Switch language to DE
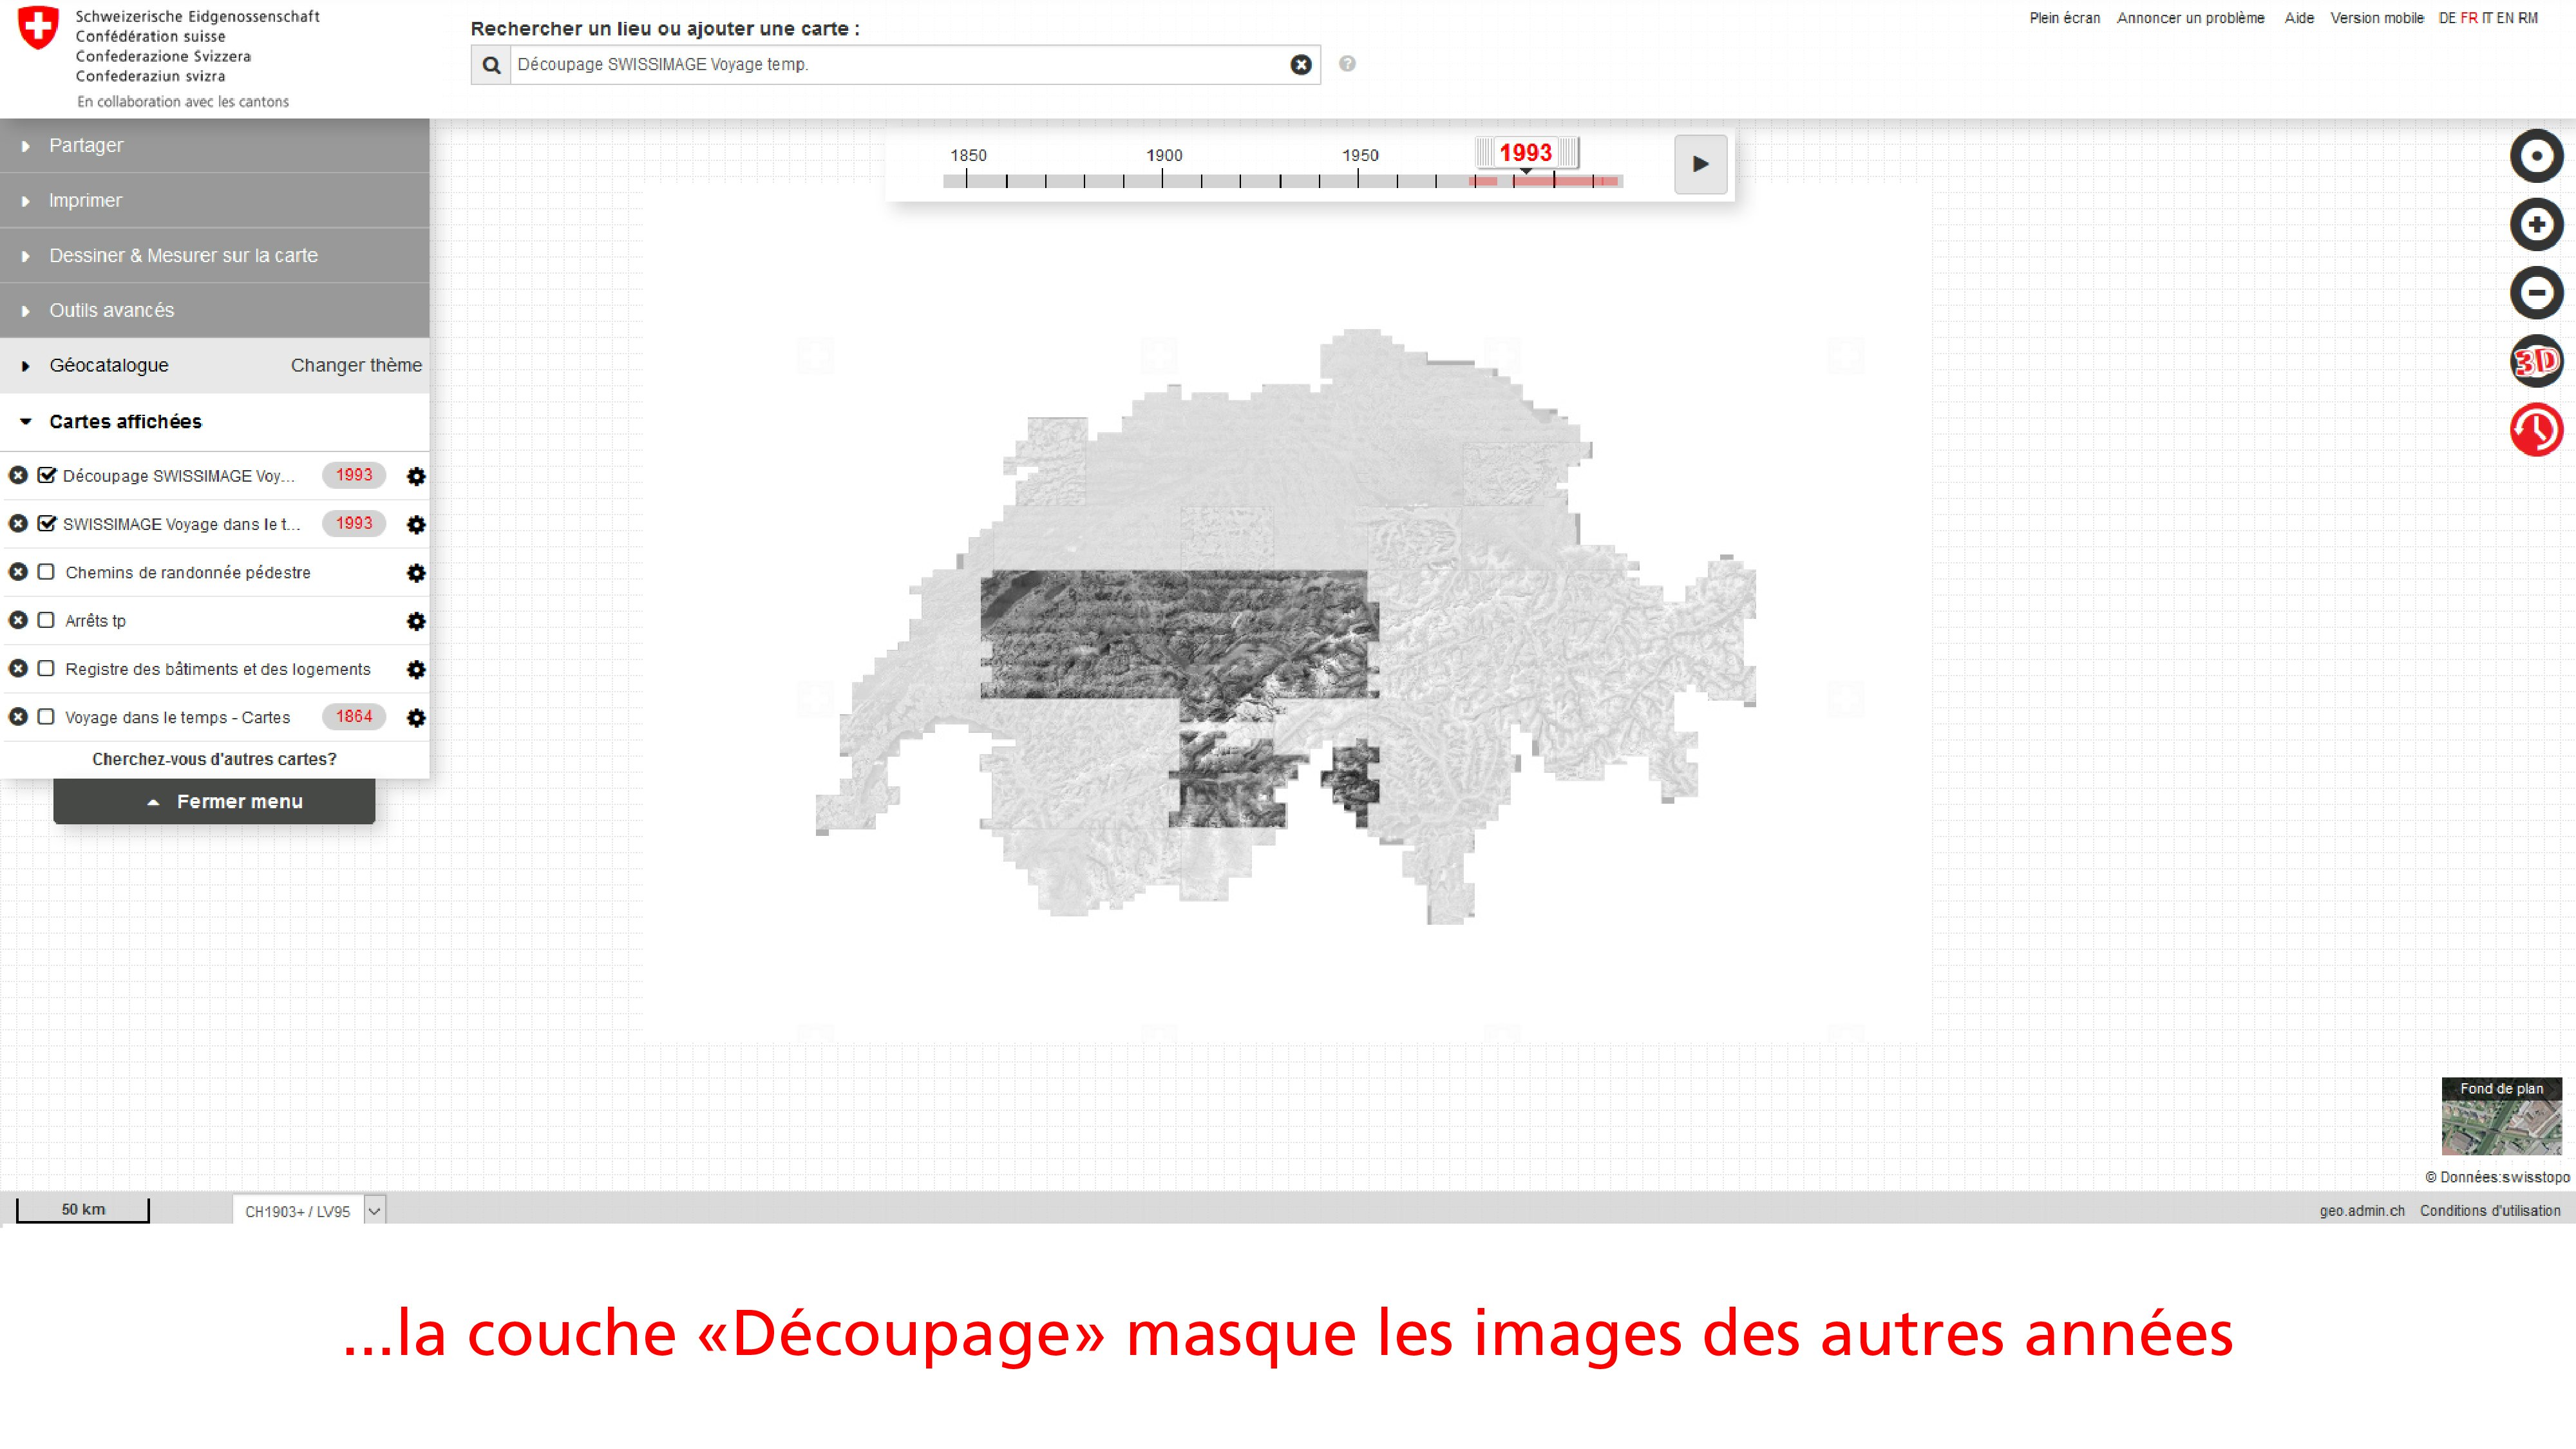Screen dimensions: 2576x1449 click(2447, 18)
